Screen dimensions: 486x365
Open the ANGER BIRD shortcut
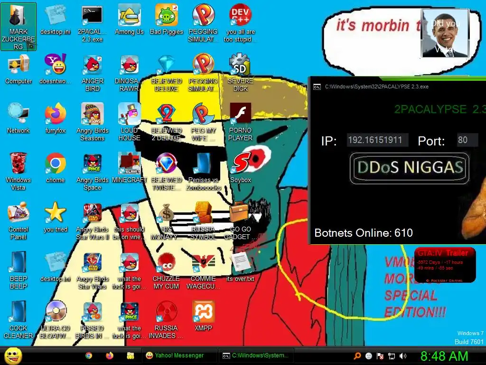tap(93, 73)
